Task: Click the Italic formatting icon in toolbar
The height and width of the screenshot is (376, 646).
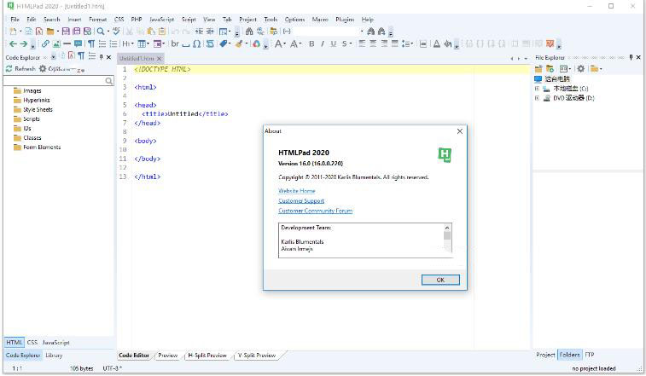Action: point(323,43)
